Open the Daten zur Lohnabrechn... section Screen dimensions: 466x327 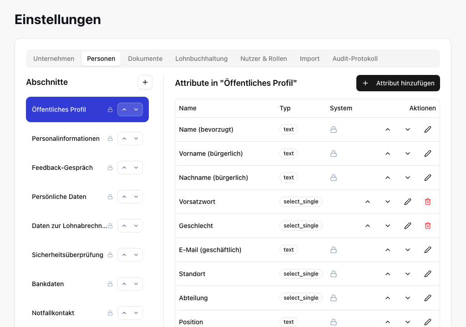tap(87, 226)
